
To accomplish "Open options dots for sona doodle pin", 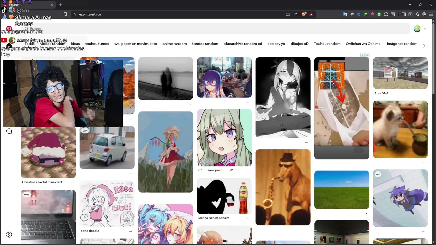I will click(x=130, y=231).
